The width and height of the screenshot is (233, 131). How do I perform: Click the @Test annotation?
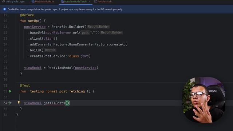pyautogui.click(x=25, y=86)
